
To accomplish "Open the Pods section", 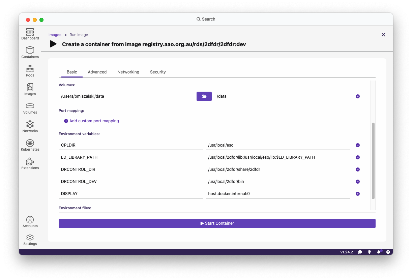I will pos(30,71).
